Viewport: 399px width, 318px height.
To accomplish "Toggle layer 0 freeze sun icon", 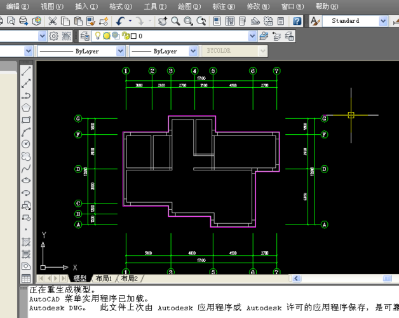I will [x=107, y=36].
